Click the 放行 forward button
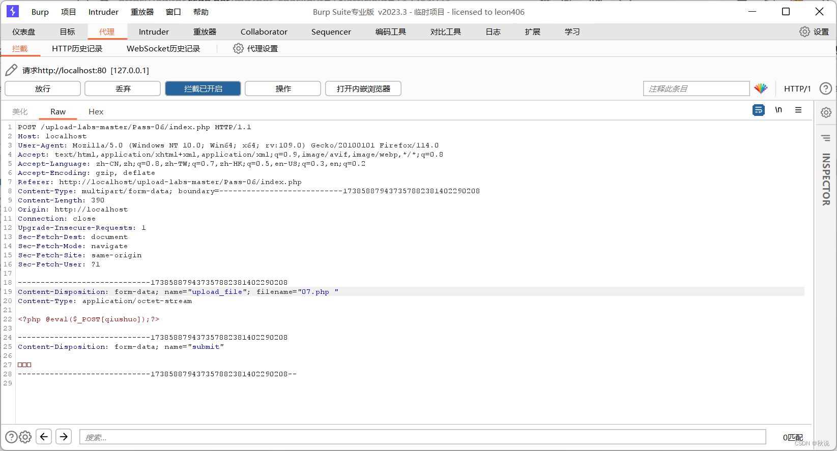 (43, 88)
